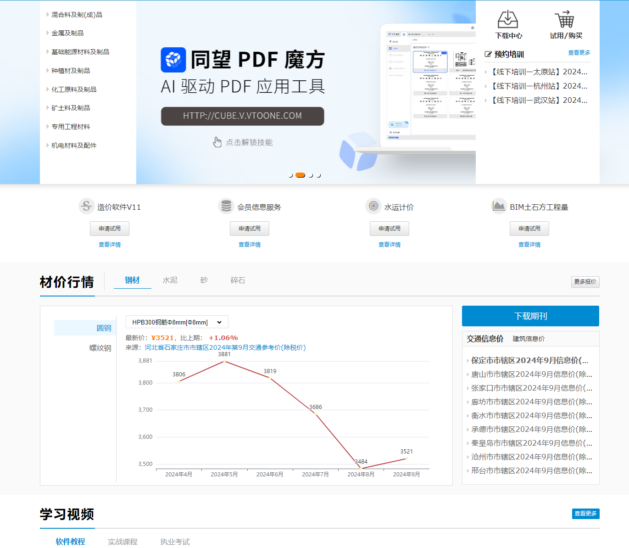Click the 更多报价 button
The image size is (629, 548).
point(585,282)
